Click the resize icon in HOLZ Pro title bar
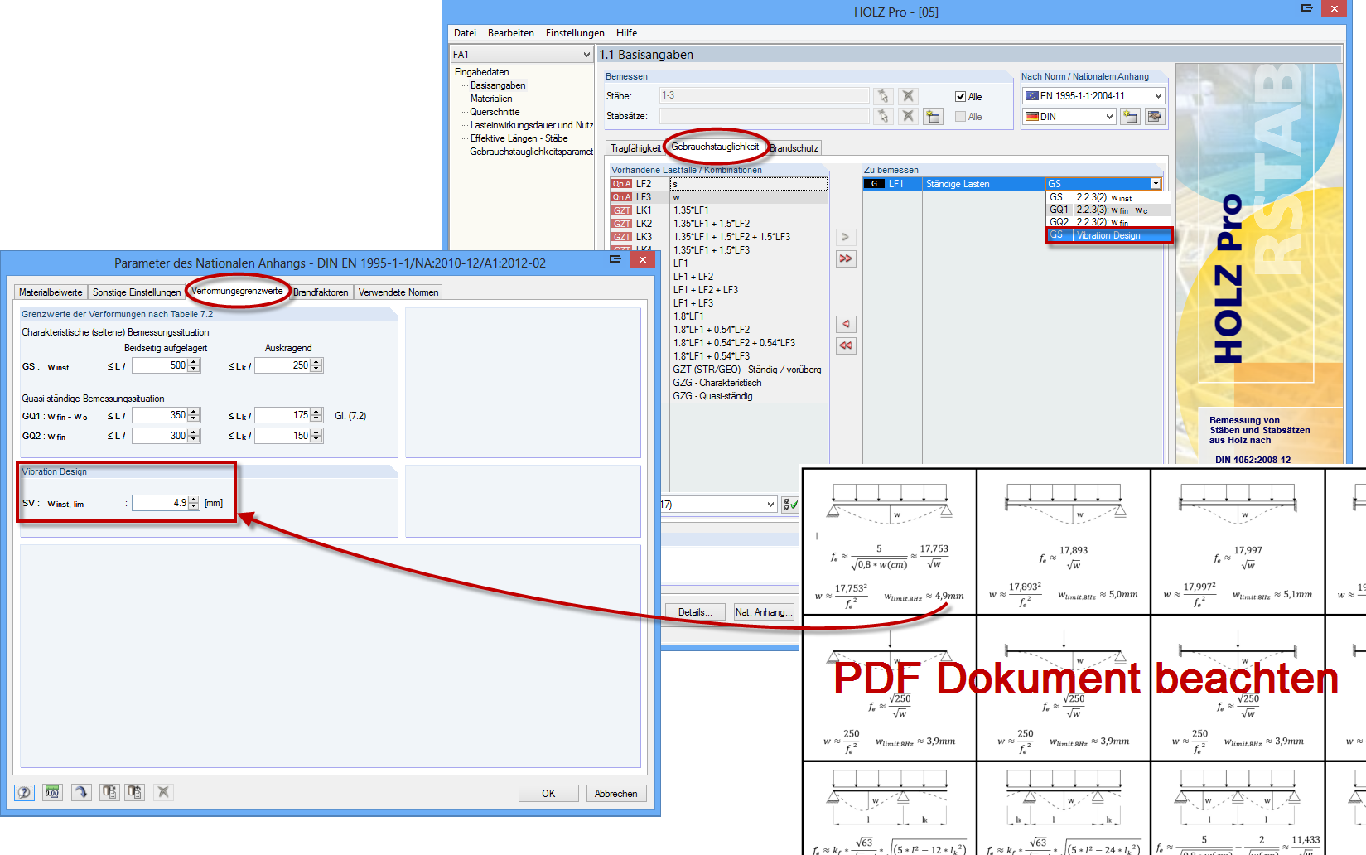This screenshot has width=1366, height=855. pyautogui.click(x=1307, y=8)
